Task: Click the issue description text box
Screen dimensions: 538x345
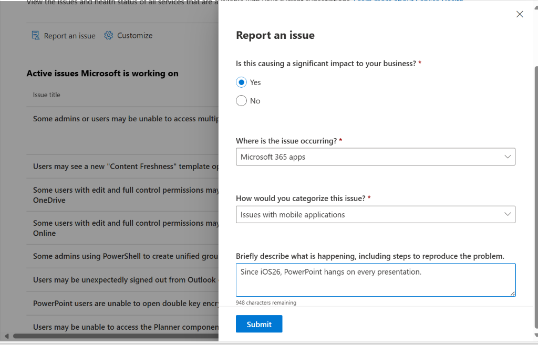Action: (375, 280)
